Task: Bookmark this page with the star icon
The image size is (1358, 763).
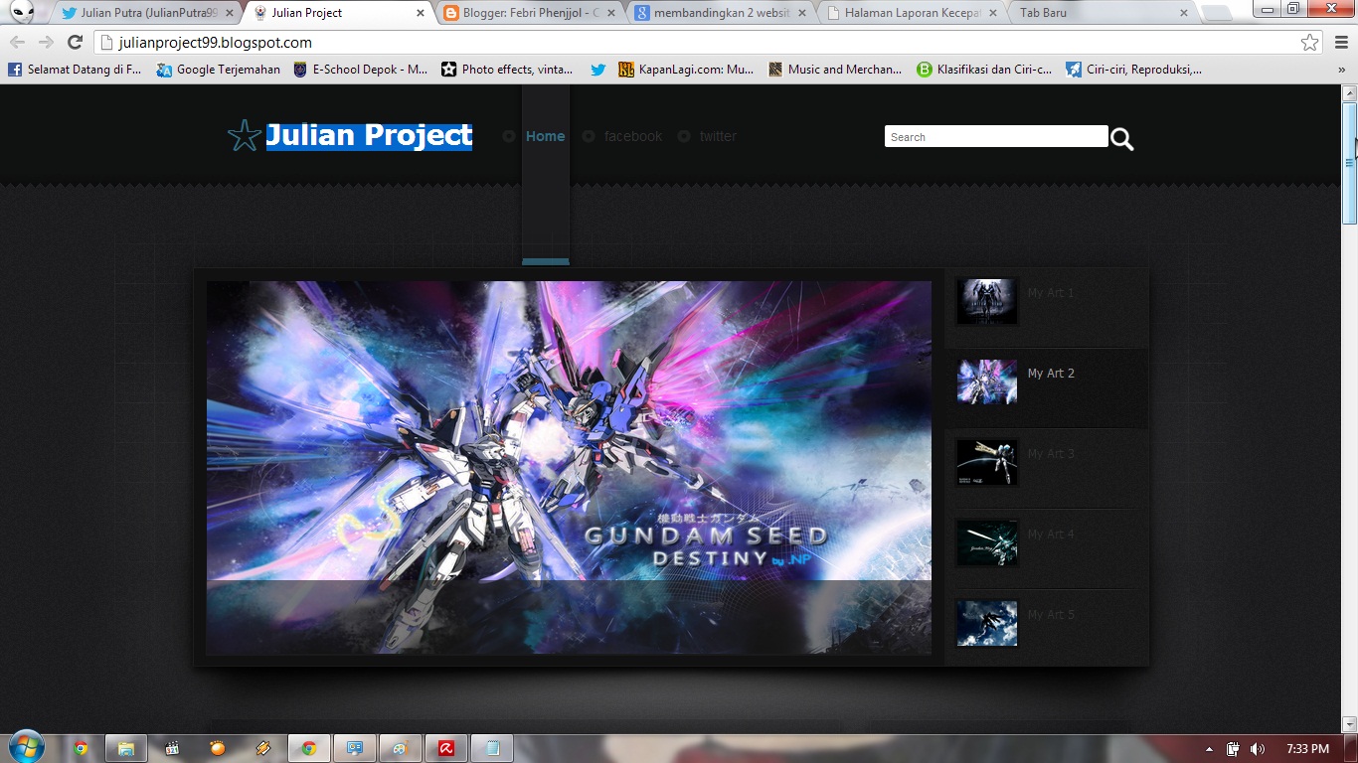Action: tap(1310, 42)
